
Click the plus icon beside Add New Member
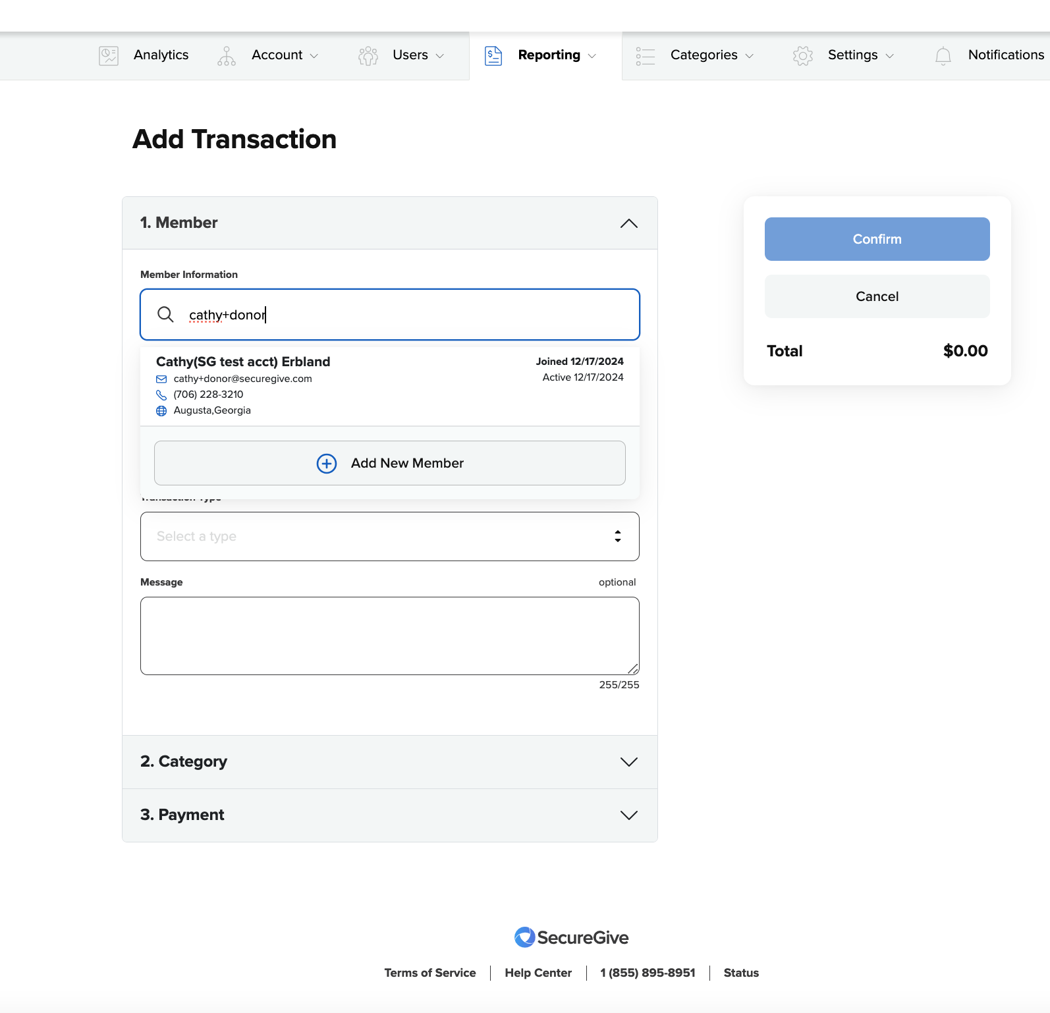[x=327, y=464]
